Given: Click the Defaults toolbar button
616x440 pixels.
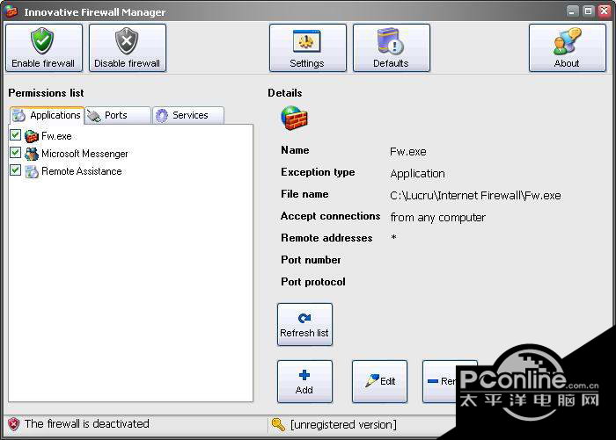Looking at the screenshot, I should (x=392, y=47).
